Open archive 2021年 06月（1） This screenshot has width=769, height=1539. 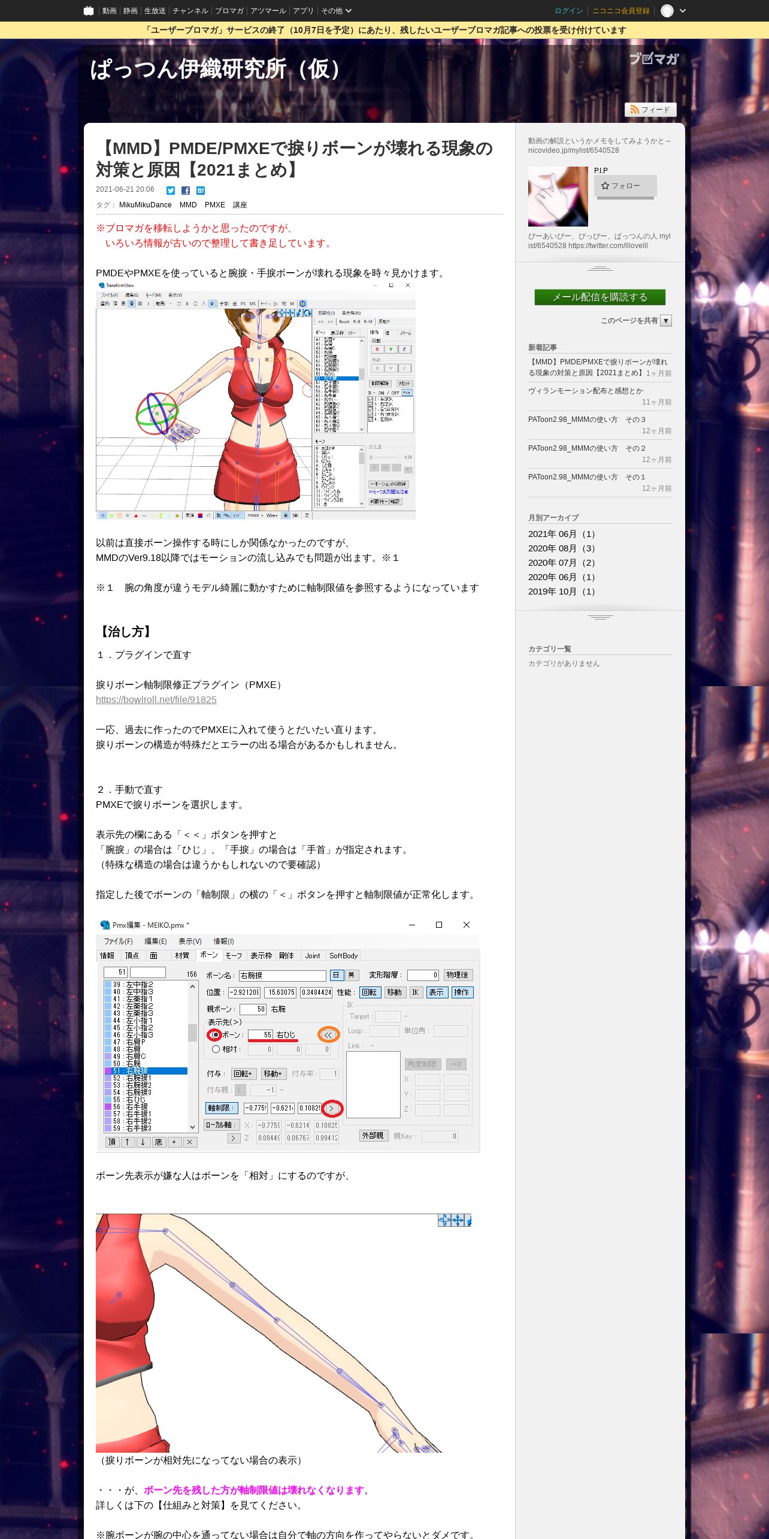561,534
